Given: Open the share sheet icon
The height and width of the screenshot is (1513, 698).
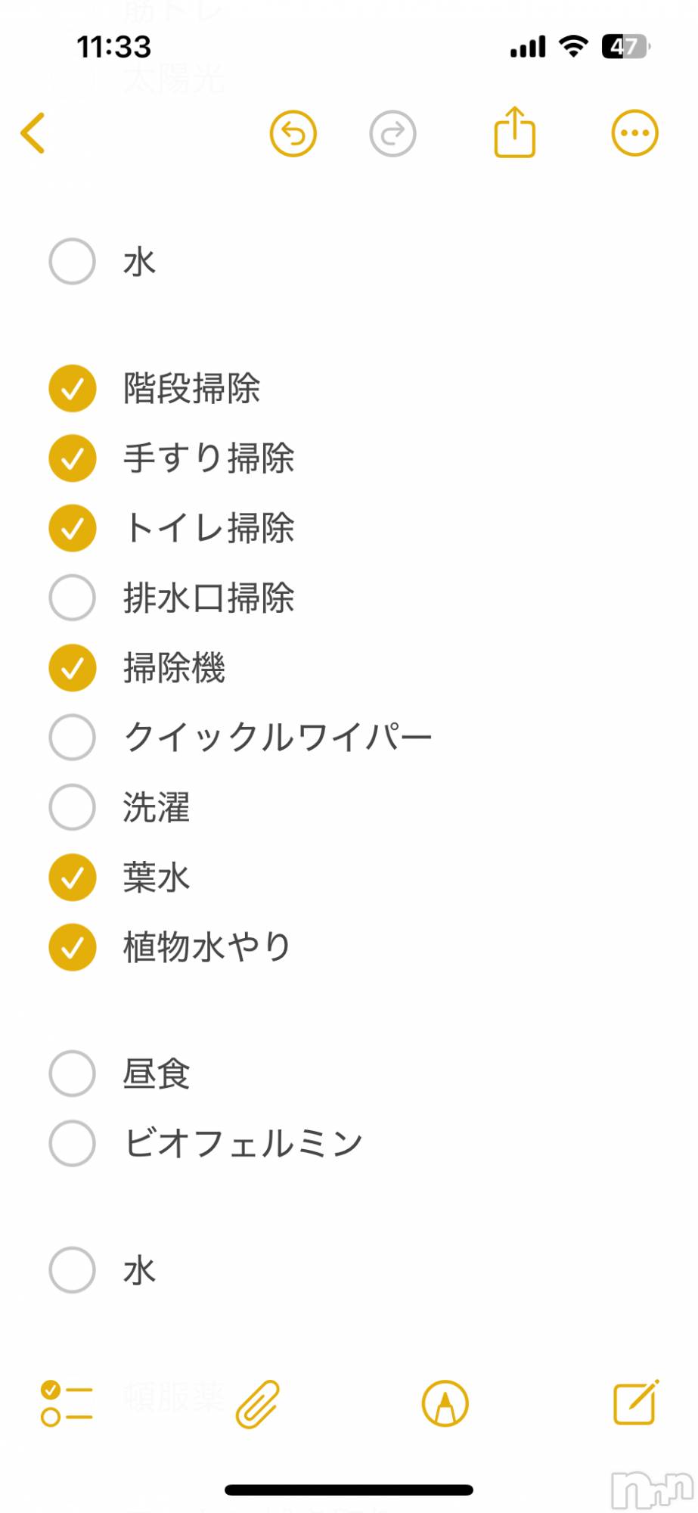Looking at the screenshot, I should coord(515,133).
